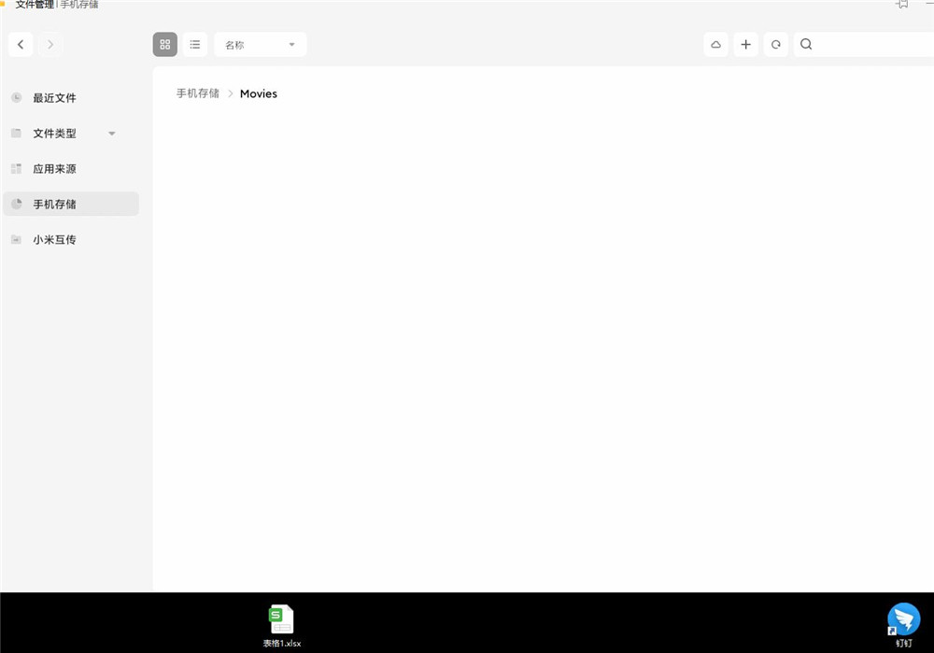The image size is (934, 653).
Task: Click the plus icon to add new
Action: click(745, 44)
